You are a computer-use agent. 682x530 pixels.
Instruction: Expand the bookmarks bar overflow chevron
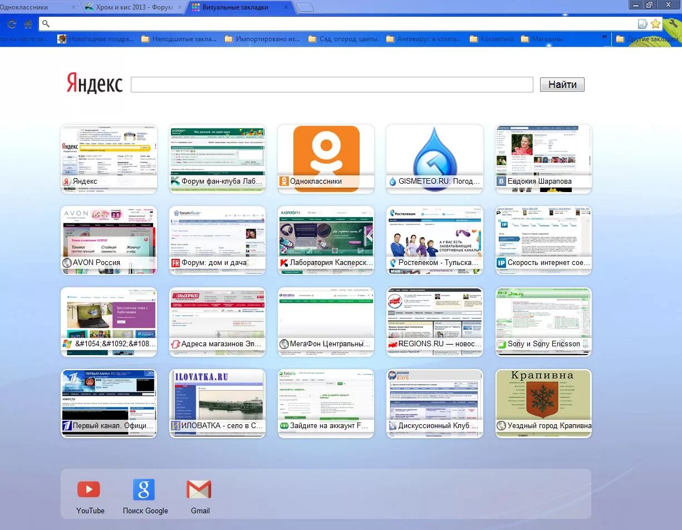coord(605,37)
